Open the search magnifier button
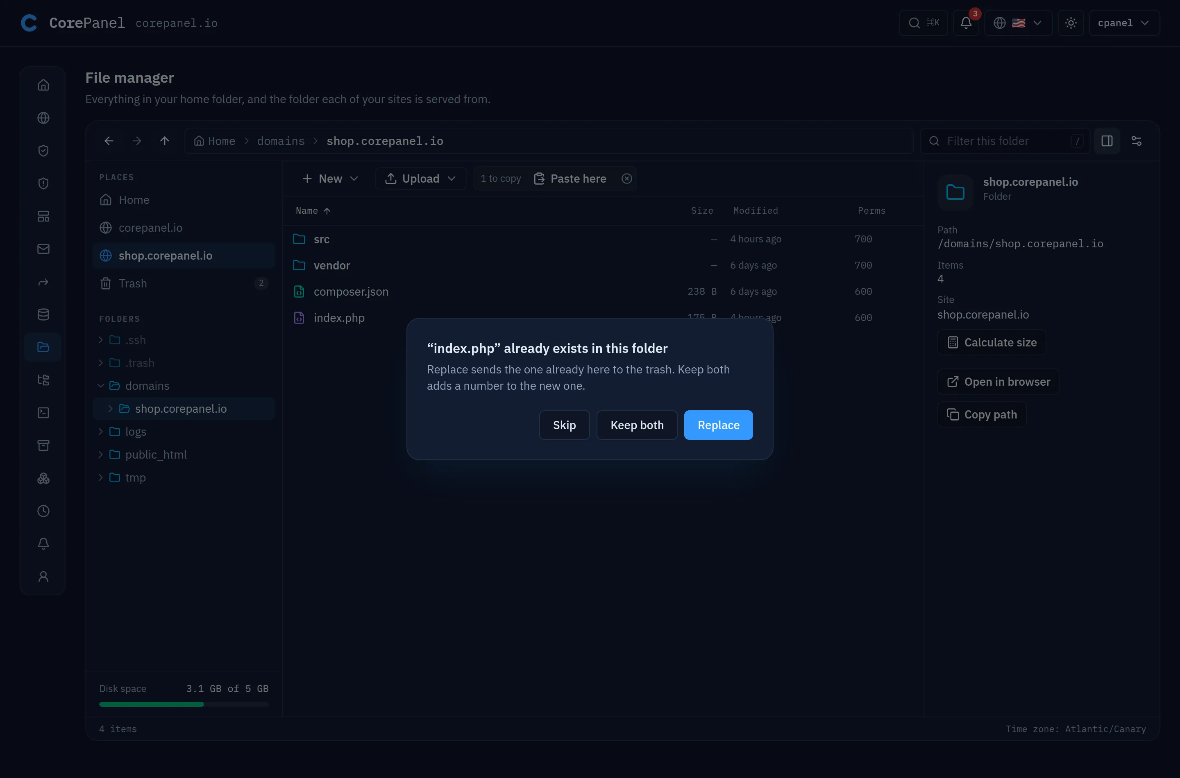Image resolution: width=1180 pixels, height=778 pixels. (x=923, y=23)
